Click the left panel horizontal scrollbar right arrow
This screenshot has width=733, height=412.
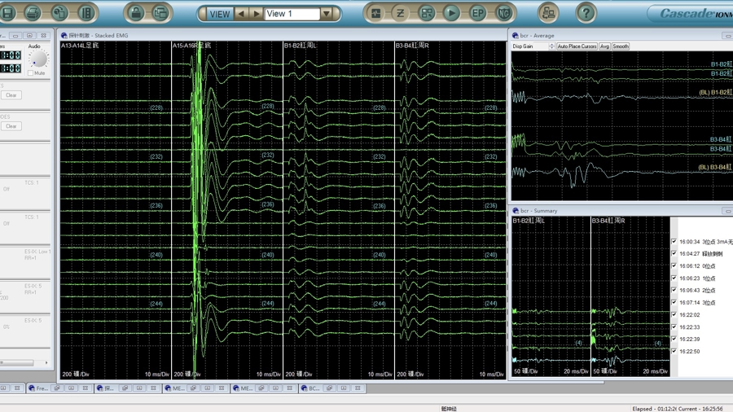point(46,362)
